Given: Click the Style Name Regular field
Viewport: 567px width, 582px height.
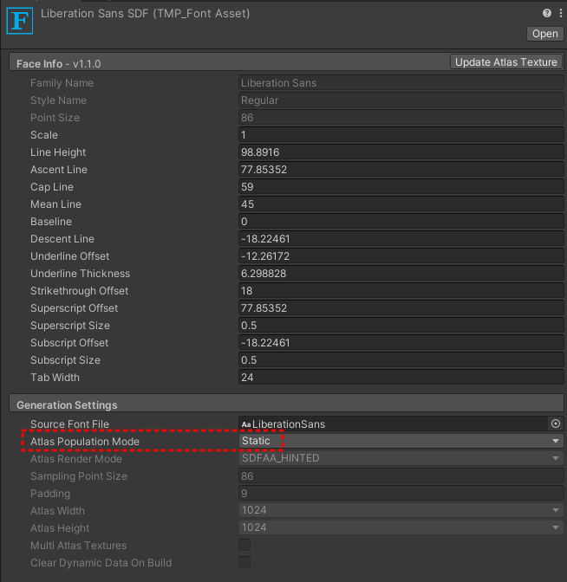Looking at the screenshot, I should [x=401, y=100].
